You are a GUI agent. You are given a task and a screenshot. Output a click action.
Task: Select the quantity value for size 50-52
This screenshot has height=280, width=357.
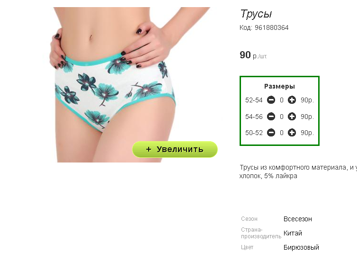tap(282, 133)
